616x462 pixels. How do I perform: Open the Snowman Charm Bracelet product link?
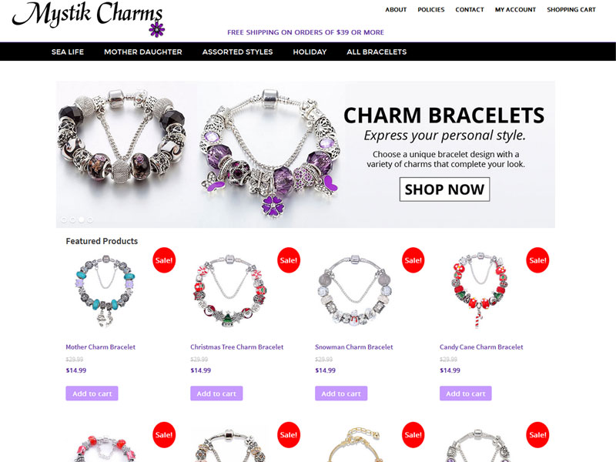coord(354,347)
